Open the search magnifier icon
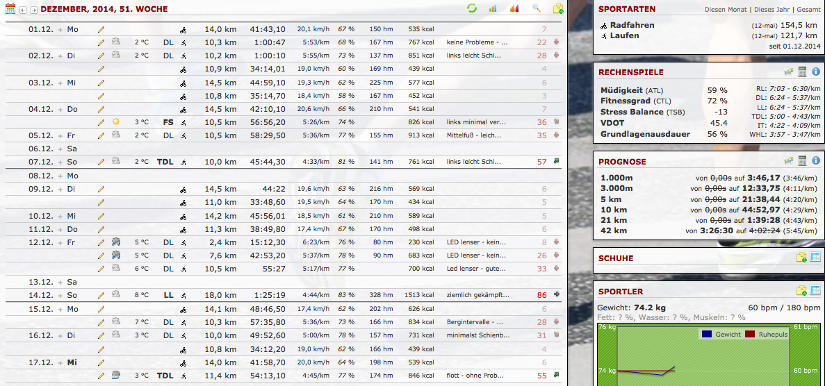Viewport: 825px width, 386px height. click(536, 9)
